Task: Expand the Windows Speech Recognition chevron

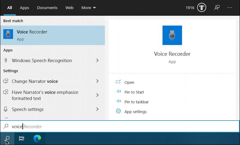Action: click(x=97, y=61)
